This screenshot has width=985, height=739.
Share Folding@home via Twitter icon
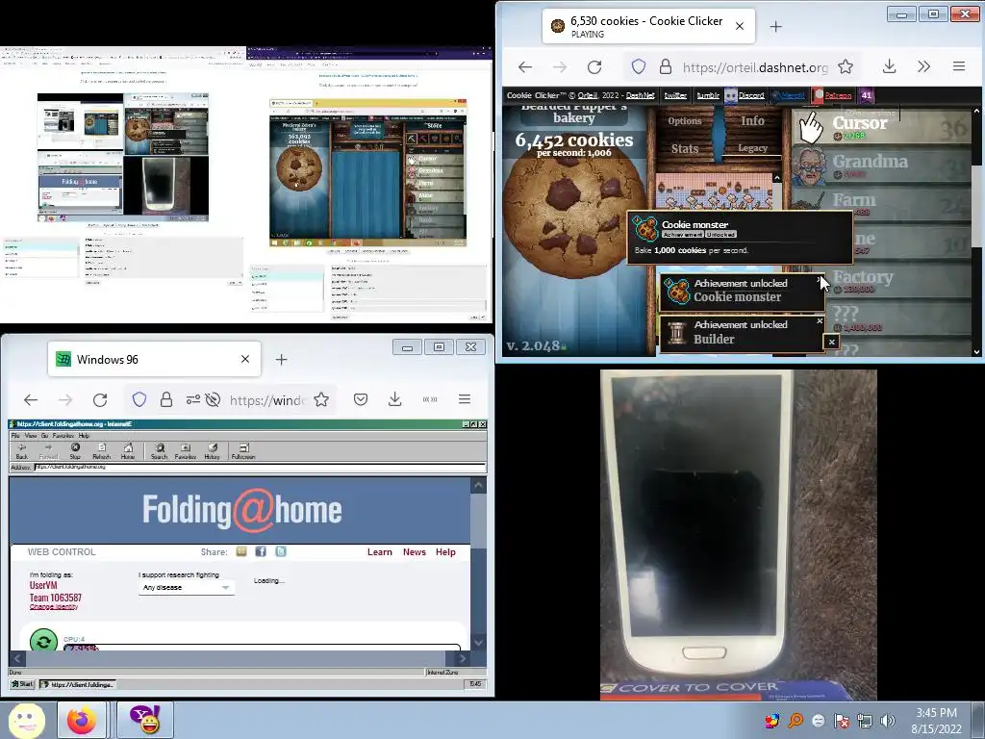point(281,551)
